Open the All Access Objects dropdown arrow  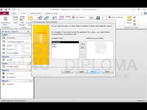pyautogui.click(x=28, y=31)
